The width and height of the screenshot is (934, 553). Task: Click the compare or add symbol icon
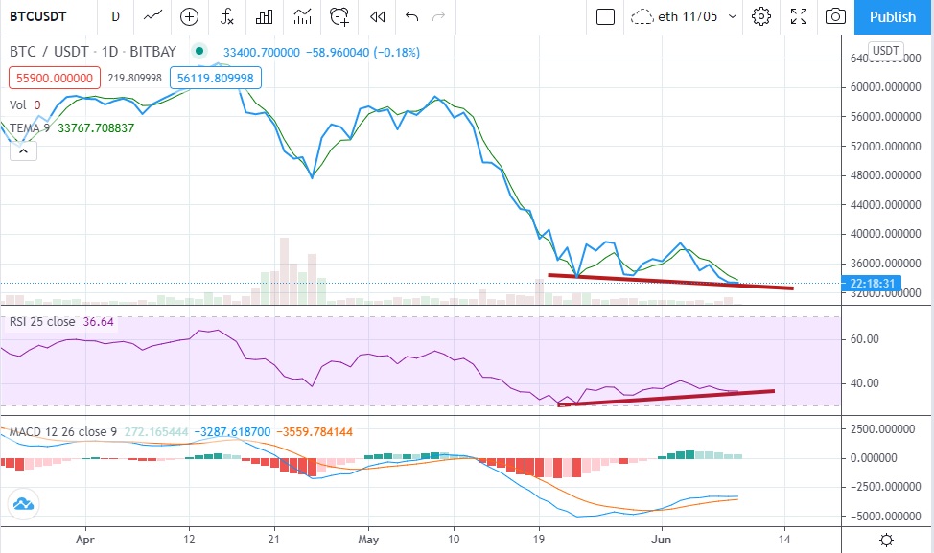[189, 16]
